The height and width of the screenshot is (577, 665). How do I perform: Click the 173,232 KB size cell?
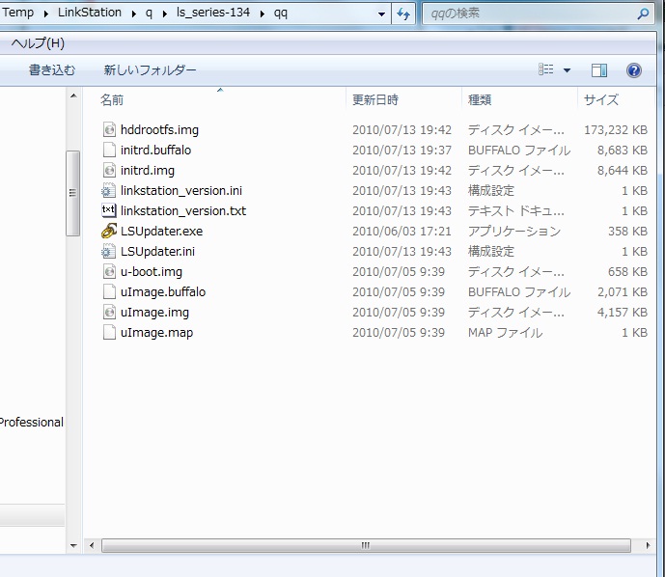[616, 129]
